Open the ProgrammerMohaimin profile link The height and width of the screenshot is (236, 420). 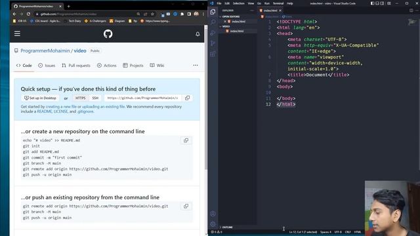[x=45, y=50]
